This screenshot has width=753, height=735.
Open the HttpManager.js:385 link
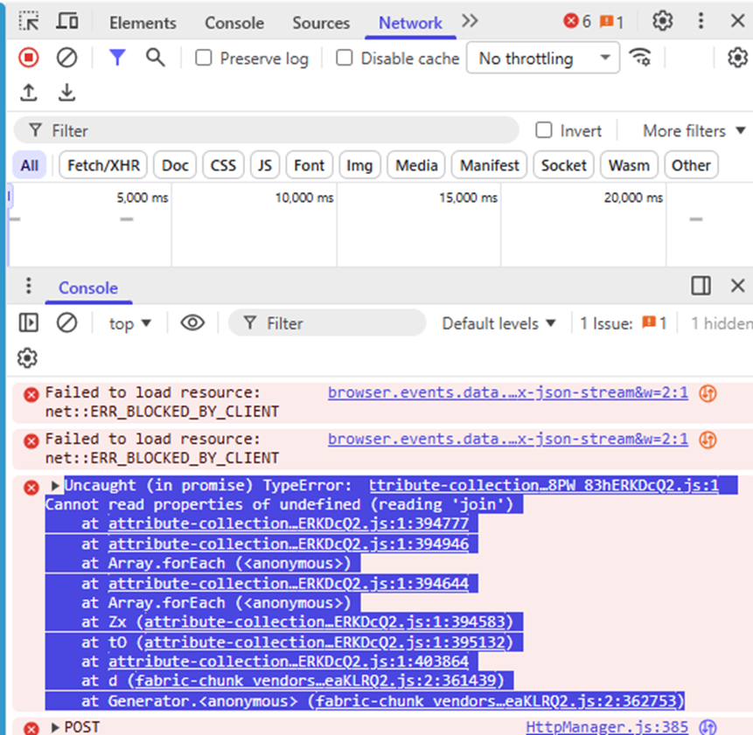(x=607, y=727)
